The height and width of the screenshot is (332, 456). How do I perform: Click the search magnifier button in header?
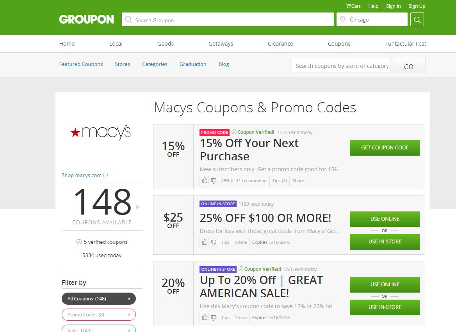point(417,20)
